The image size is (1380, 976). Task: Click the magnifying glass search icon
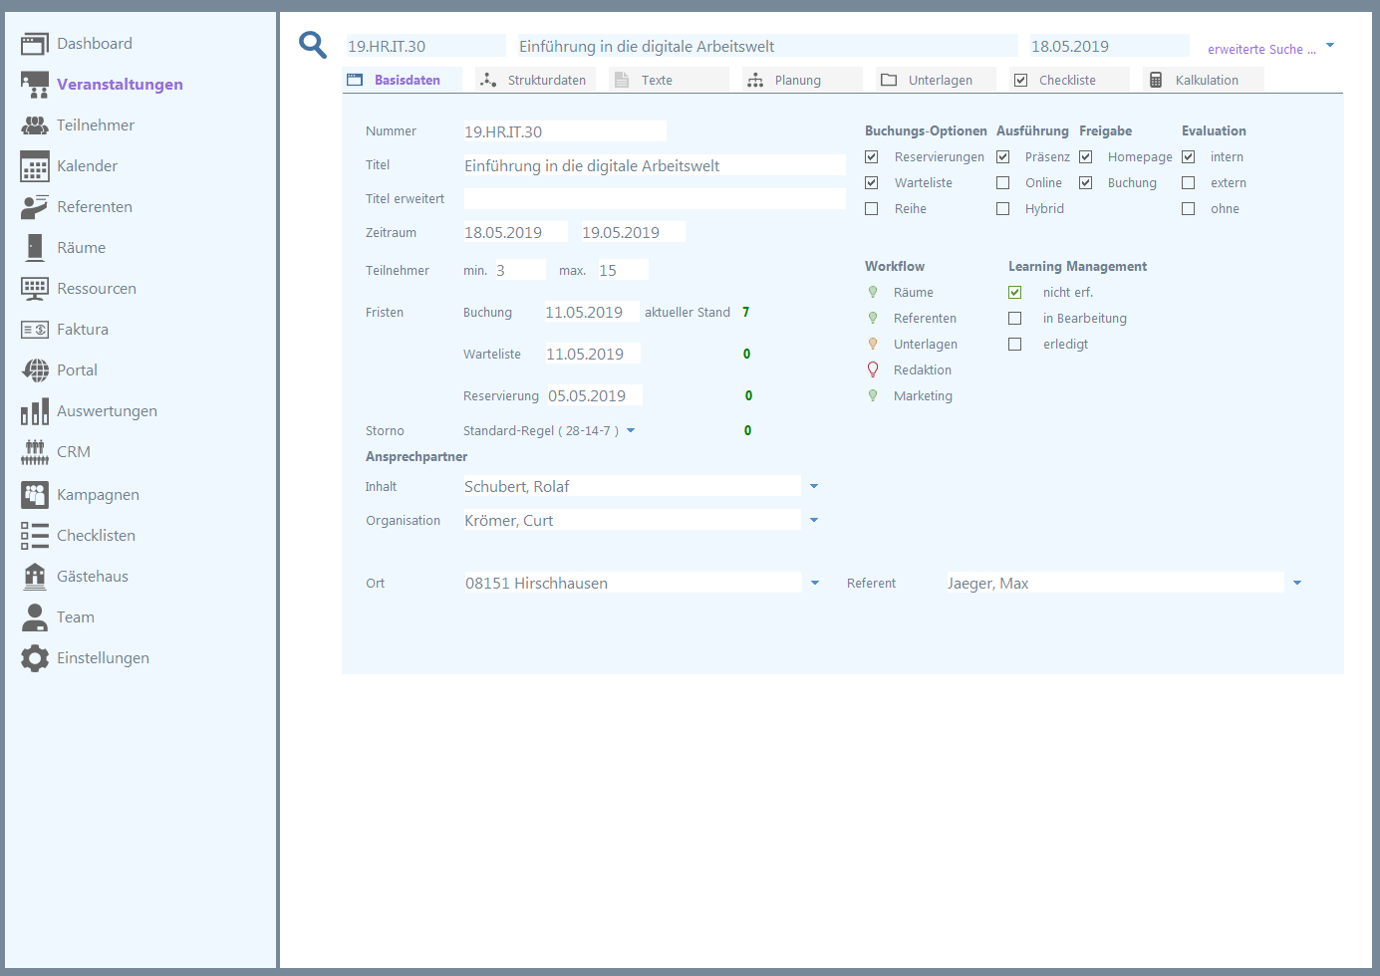pos(313,45)
